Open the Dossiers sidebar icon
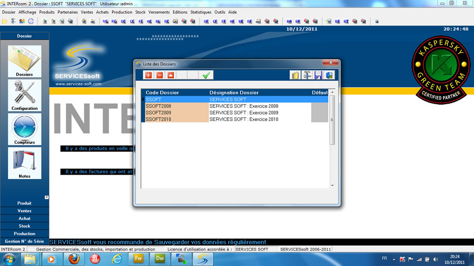Screen dimensions: 474x266 pos(25,61)
